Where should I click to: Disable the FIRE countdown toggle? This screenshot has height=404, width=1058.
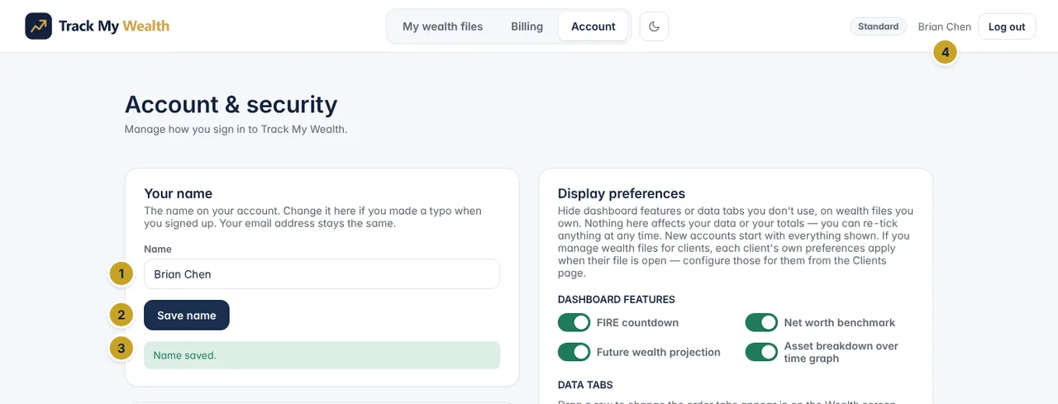click(574, 322)
